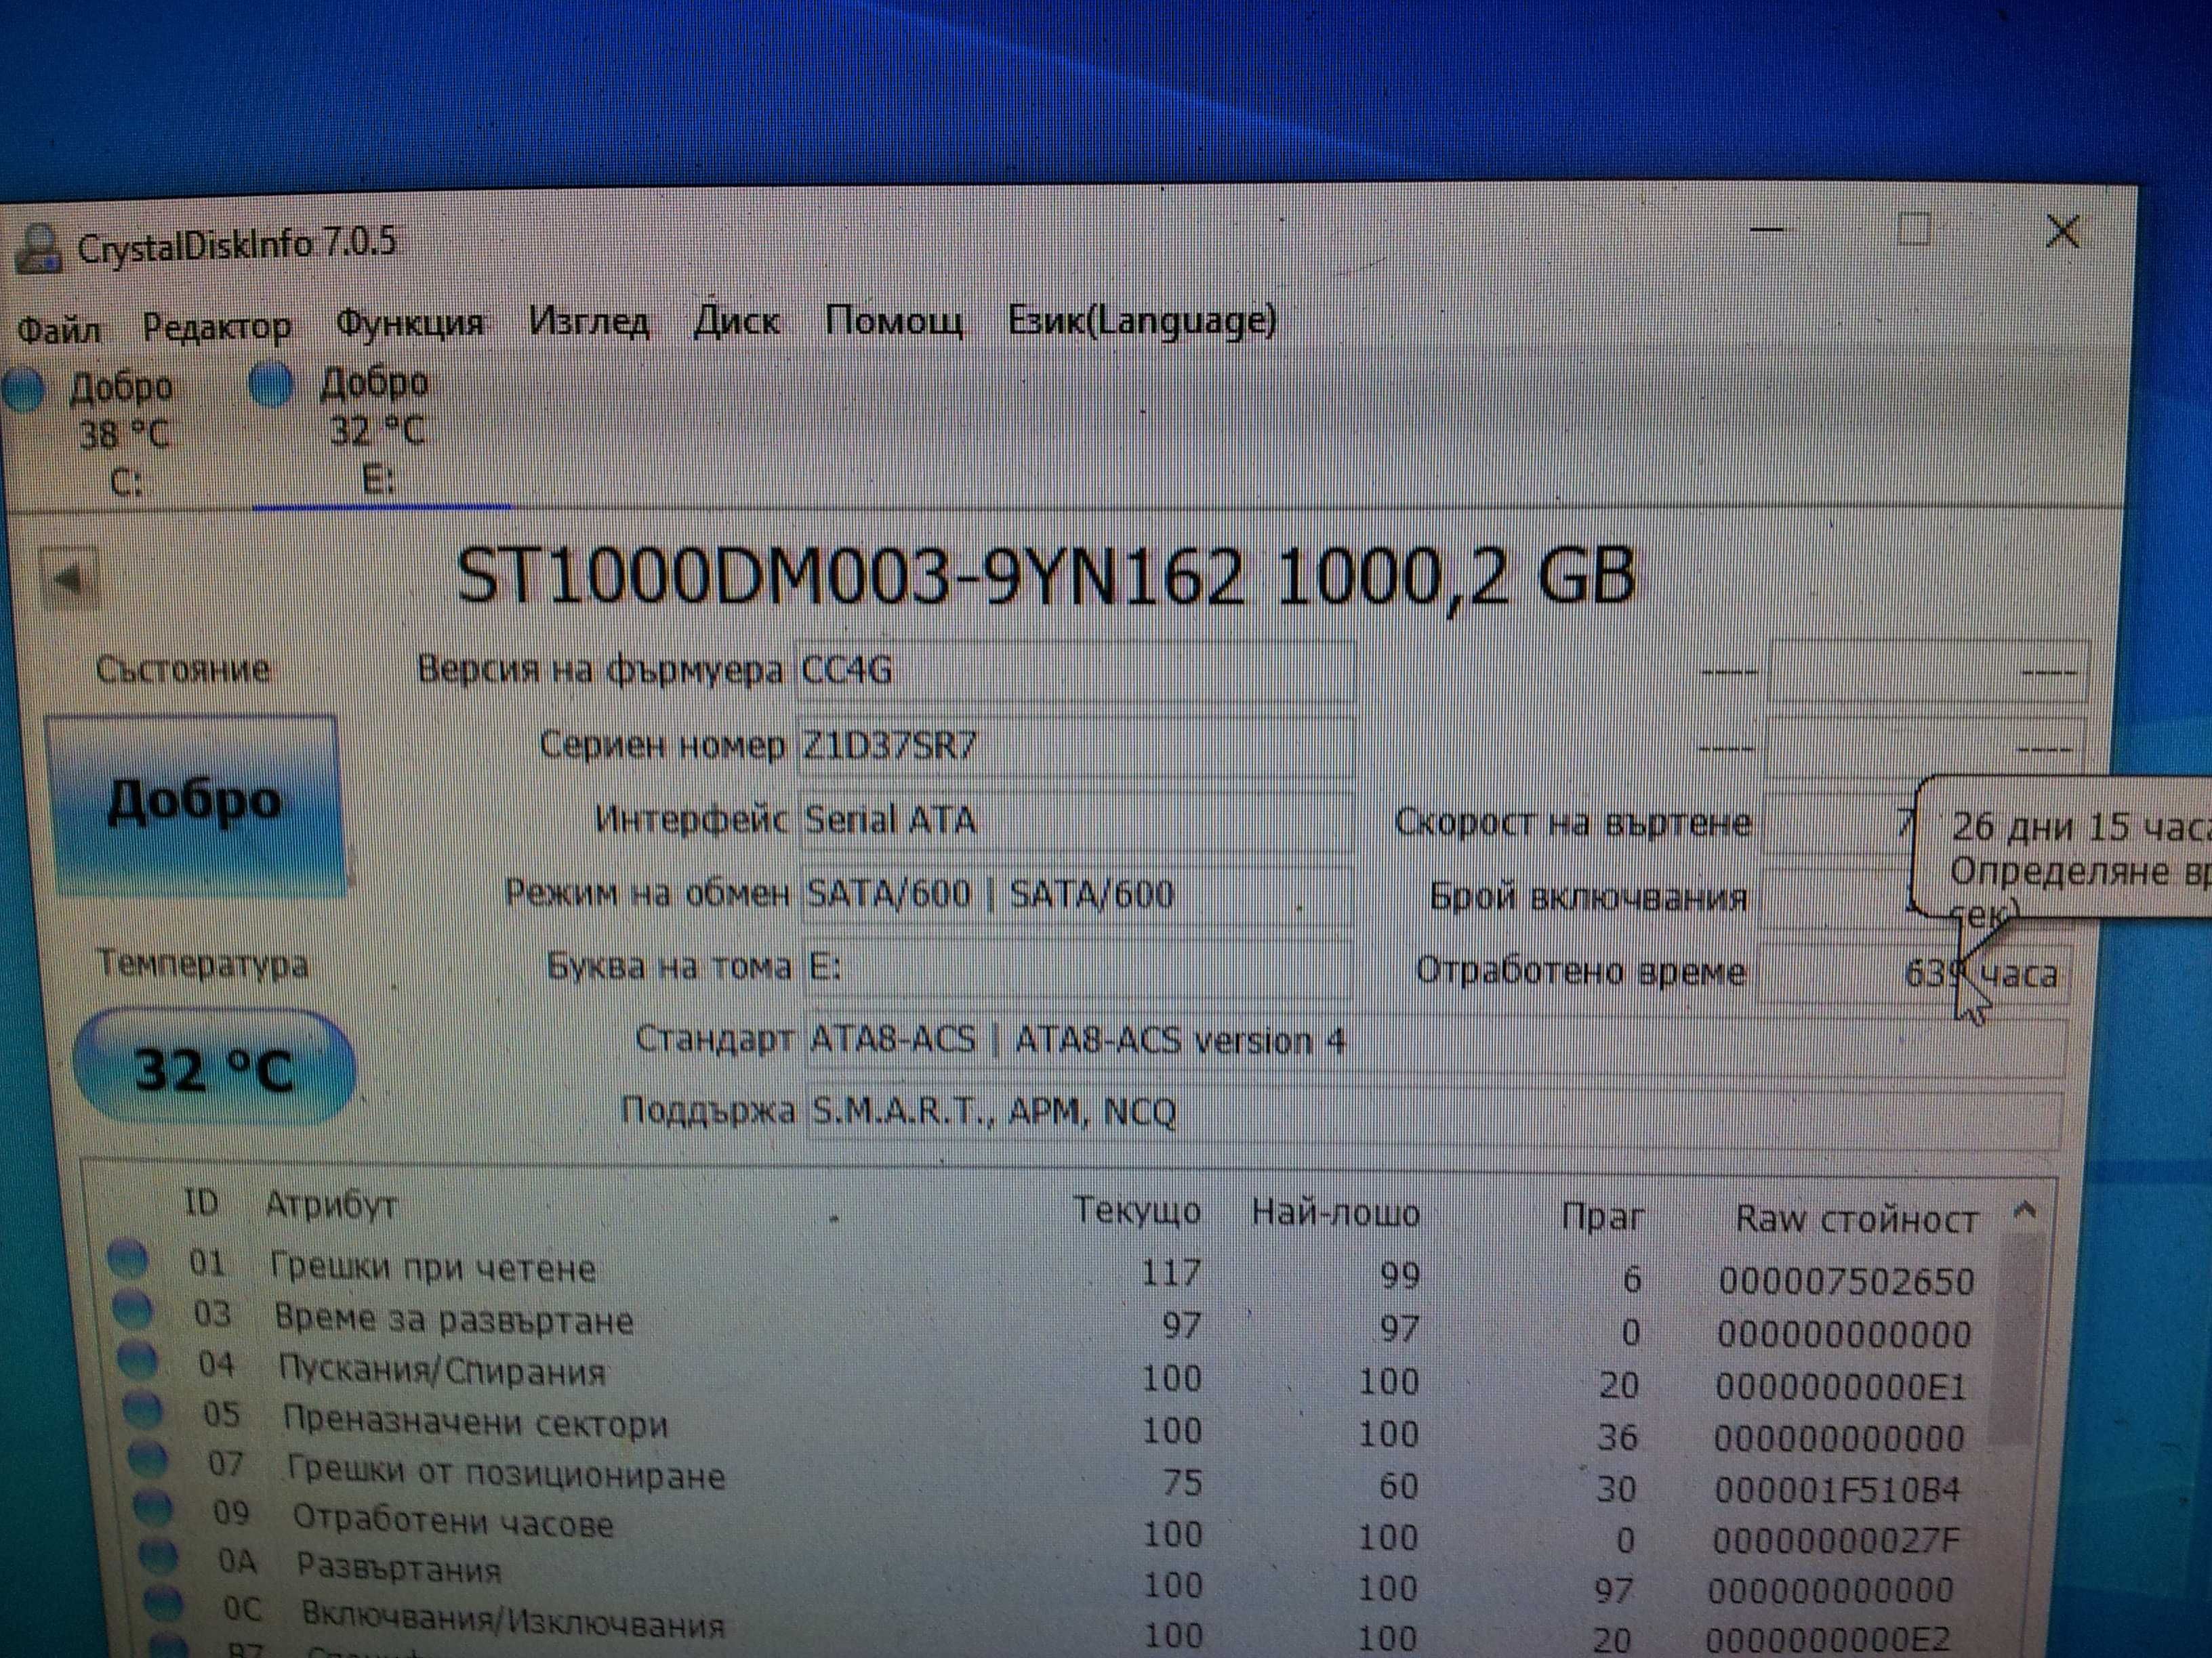The image size is (2212, 1658).
Task: Click raw value 0000000000E1
Action: (1841, 1386)
